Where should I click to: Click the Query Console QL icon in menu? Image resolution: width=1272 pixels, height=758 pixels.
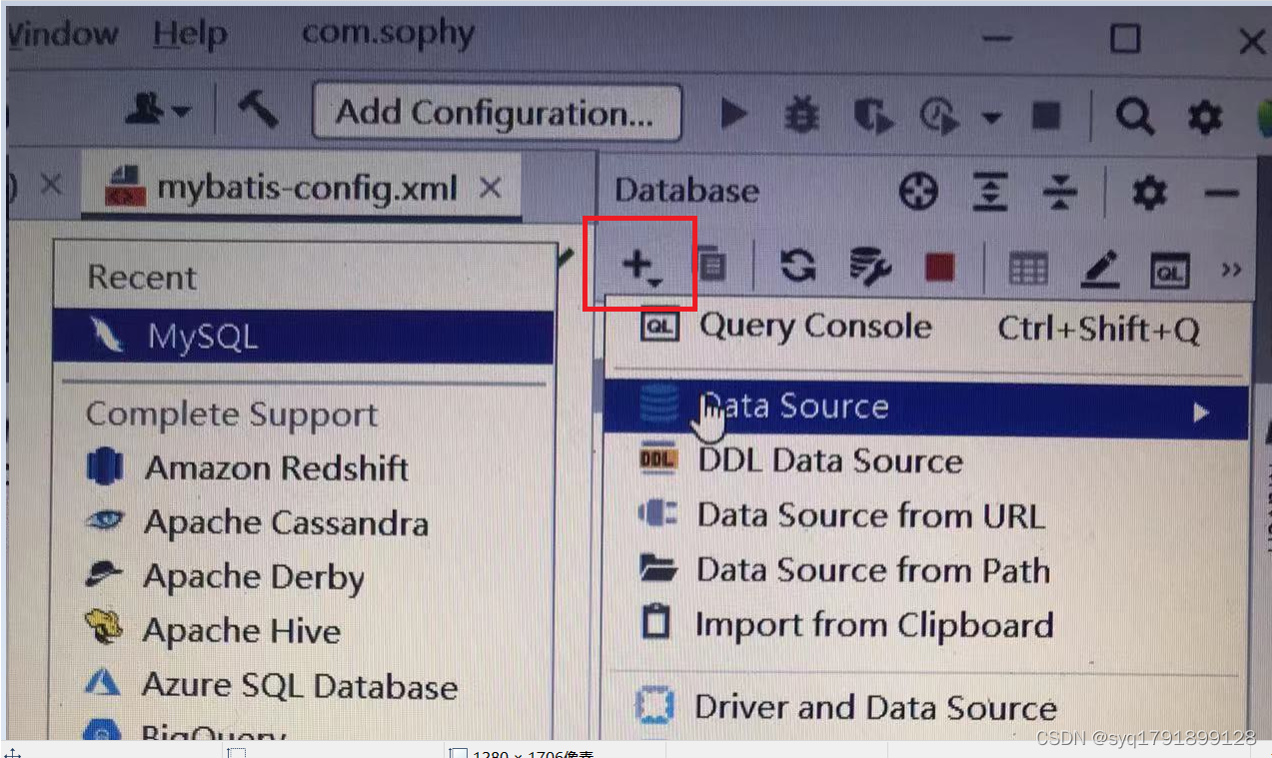[x=659, y=327]
